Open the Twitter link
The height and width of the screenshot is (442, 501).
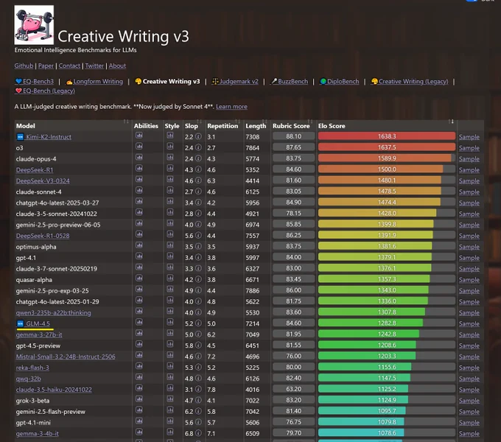point(94,66)
